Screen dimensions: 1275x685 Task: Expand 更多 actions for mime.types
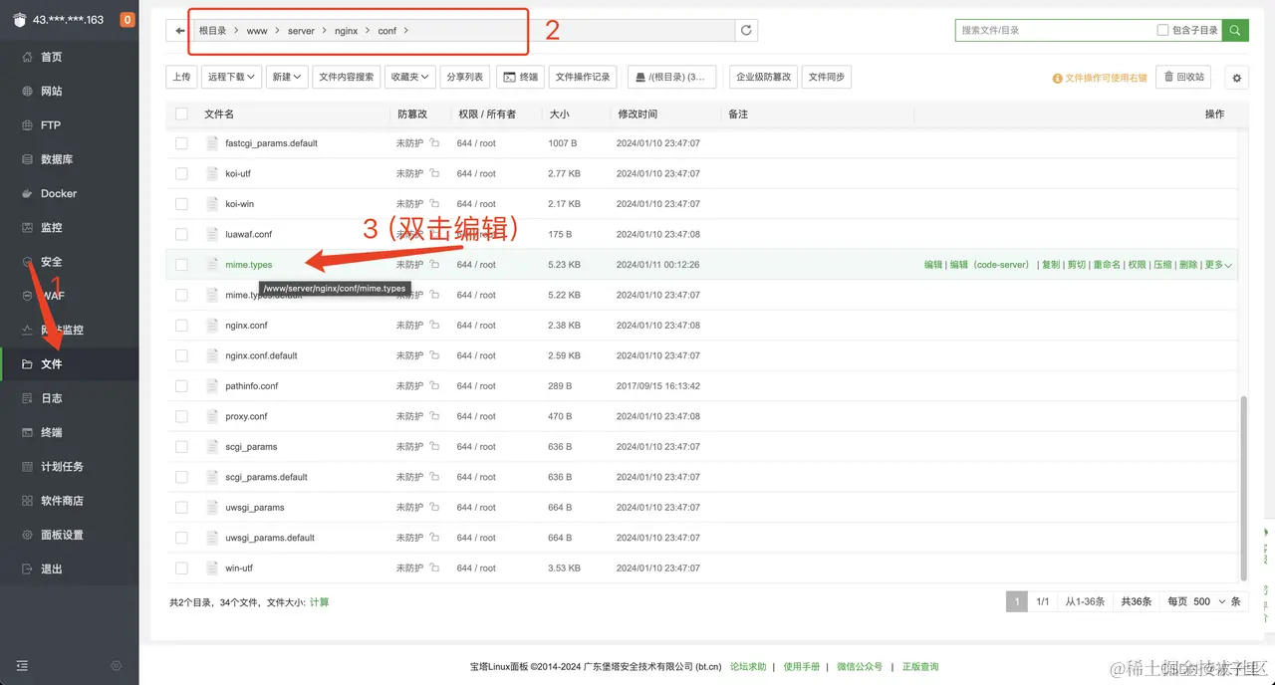click(x=1218, y=265)
